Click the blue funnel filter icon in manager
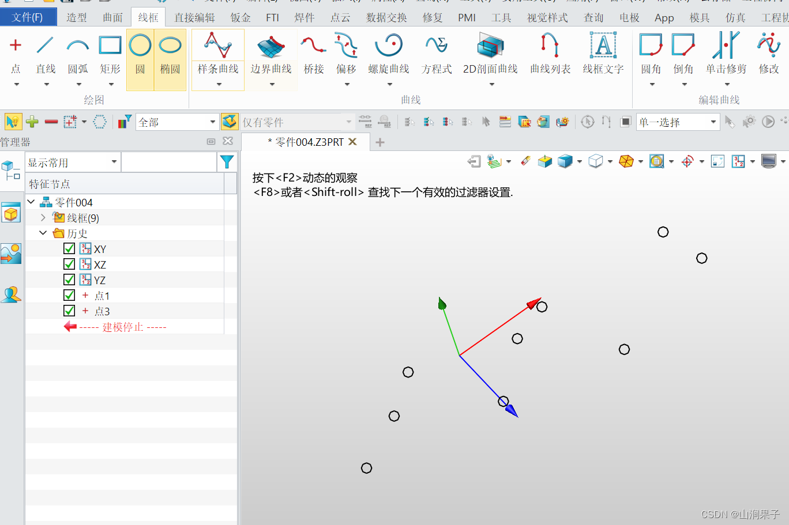The height and width of the screenshot is (525, 789). coord(227,162)
